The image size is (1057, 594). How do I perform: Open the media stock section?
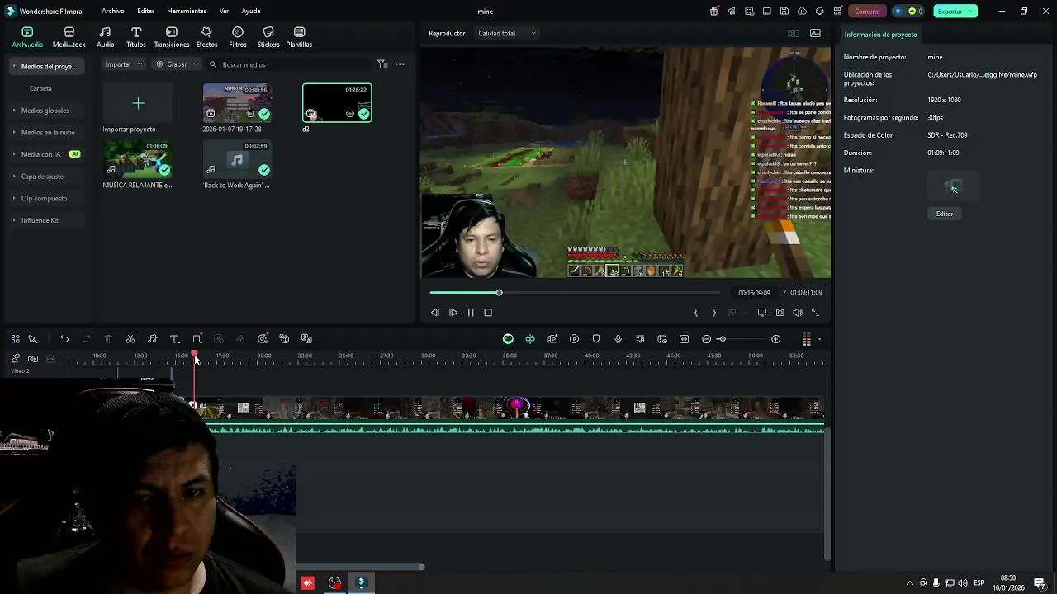click(69, 37)
